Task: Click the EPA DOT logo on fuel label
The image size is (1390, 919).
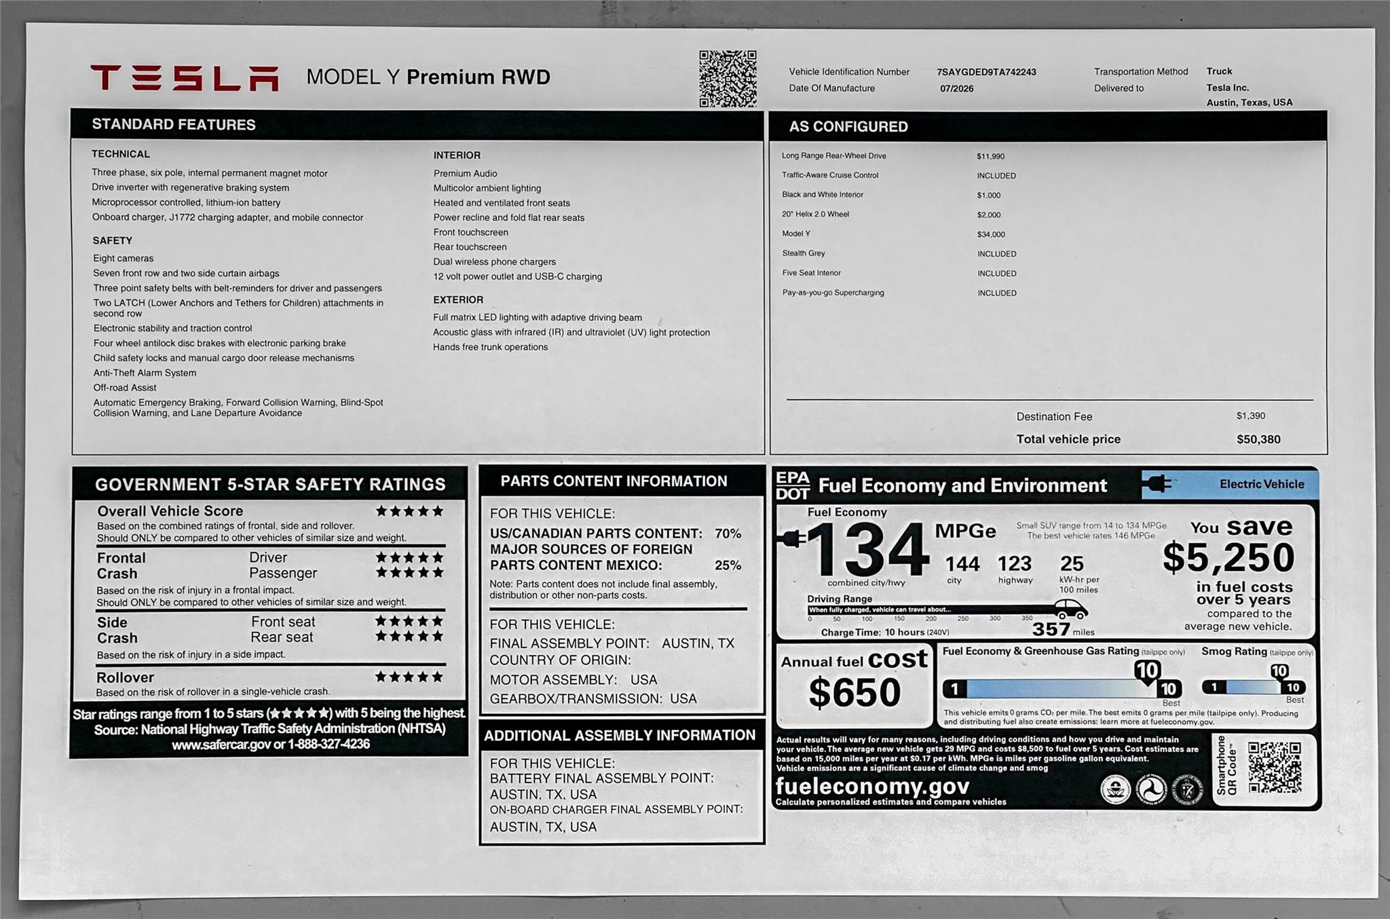Action: 793,486
